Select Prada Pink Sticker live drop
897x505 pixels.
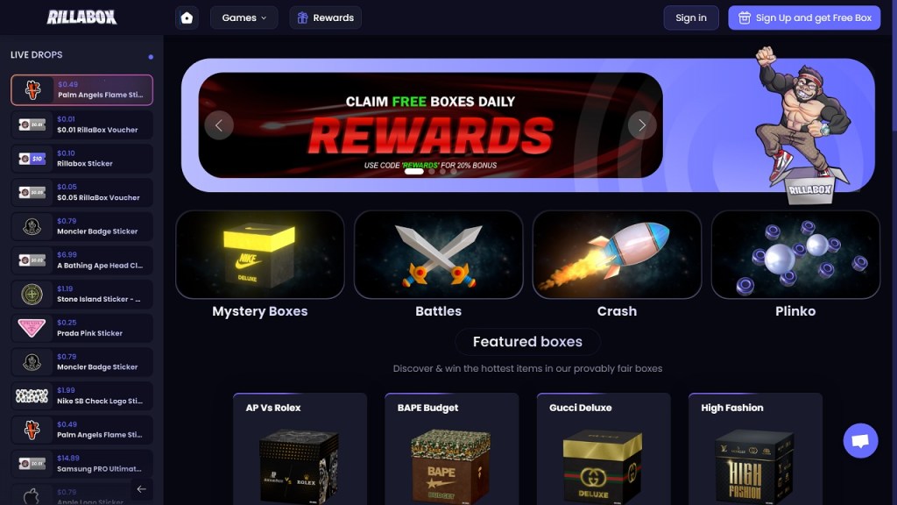[81, 328]
